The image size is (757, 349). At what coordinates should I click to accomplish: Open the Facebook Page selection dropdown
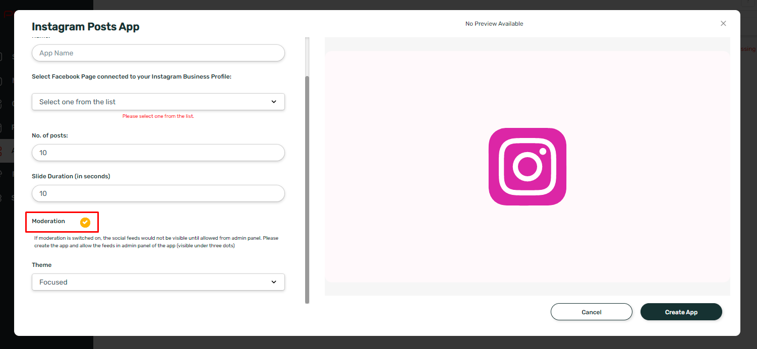tap(158, 102)
